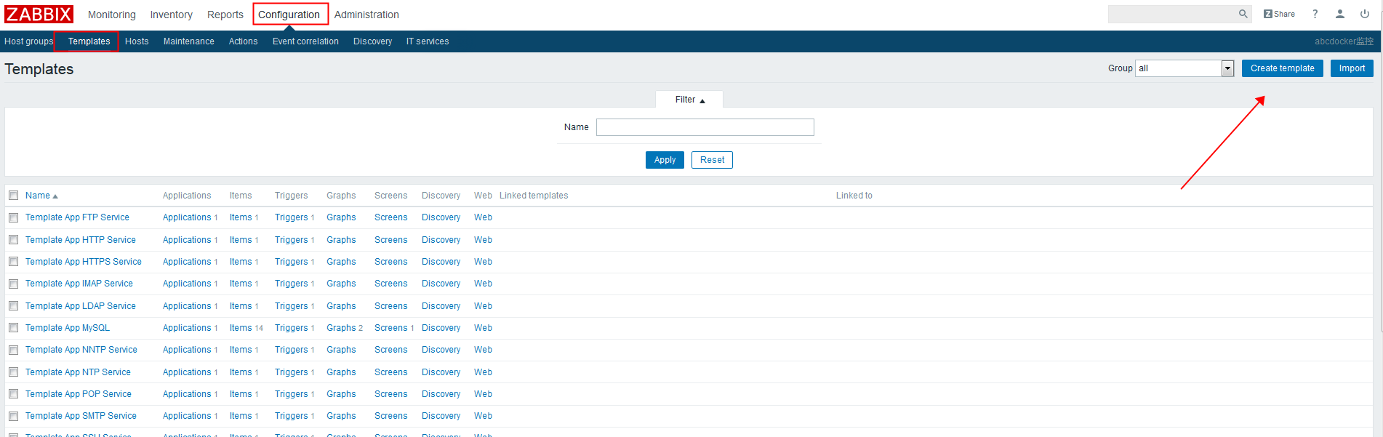Click the power sign-out icon

1364,14
